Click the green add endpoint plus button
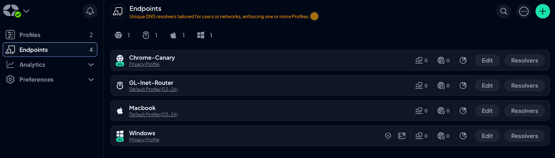The width and height of the screenshot is (555, 158). click(543, 11)
